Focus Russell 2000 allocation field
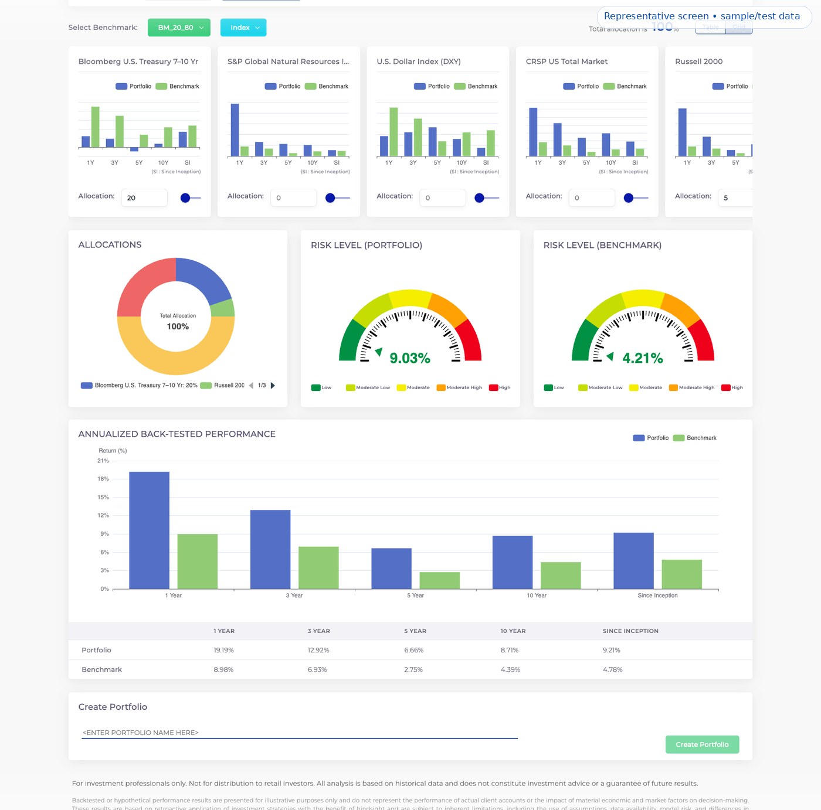The image size is (821, 810). pyautogui.click(x=735, y=198)
